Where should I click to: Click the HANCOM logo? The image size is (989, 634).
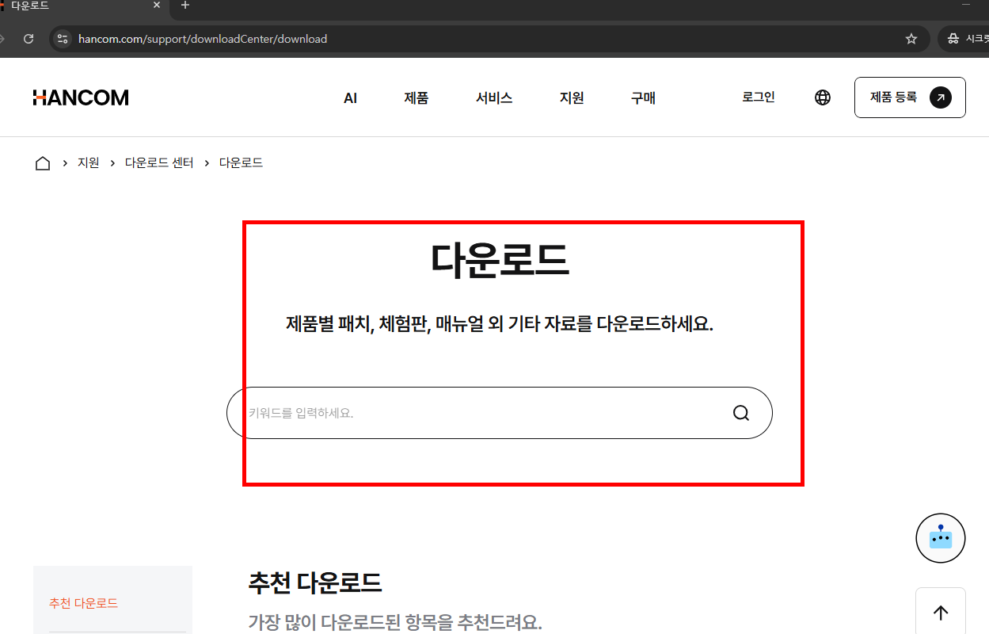[80, 97]
